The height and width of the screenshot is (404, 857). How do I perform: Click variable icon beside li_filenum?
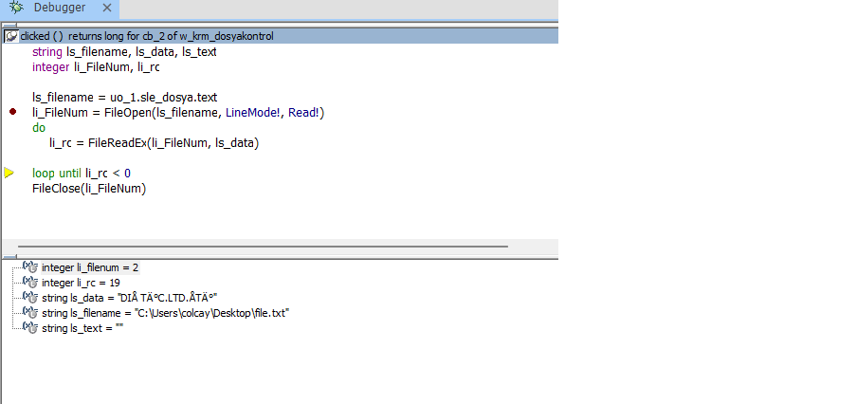[29, 267]
